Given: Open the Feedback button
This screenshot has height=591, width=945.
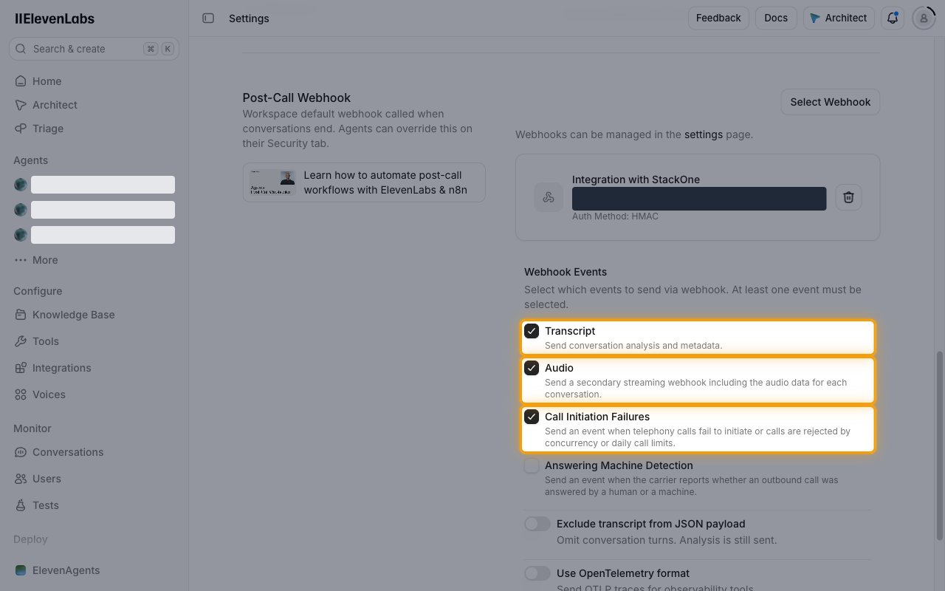Looking at the screenshot, I should pyautogui.click(x=718, y=18).
